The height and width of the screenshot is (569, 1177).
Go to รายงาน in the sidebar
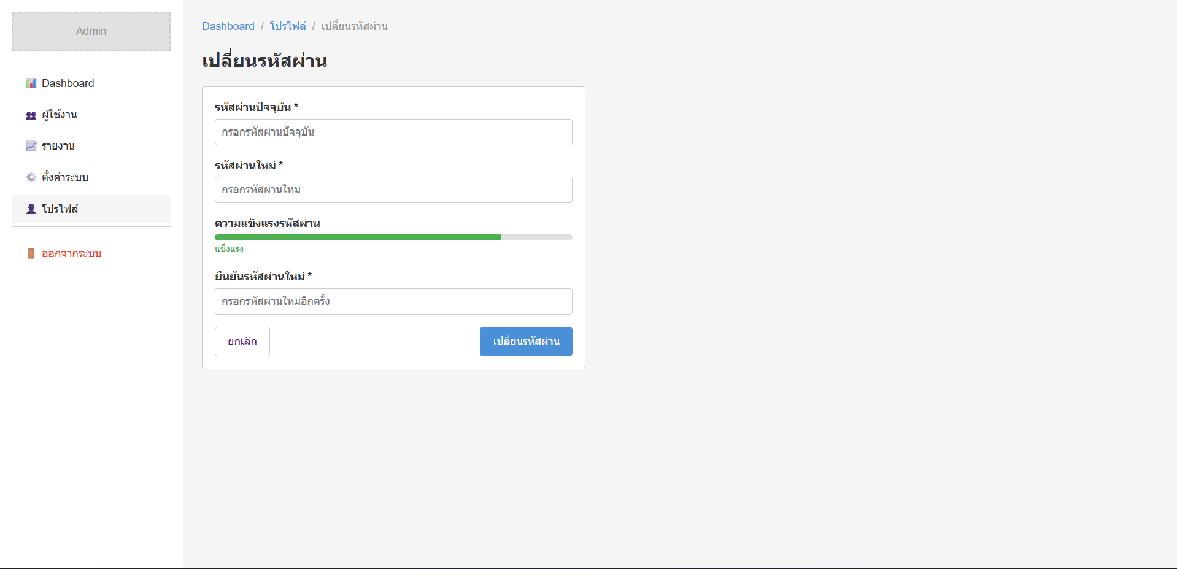pyautogui.click(x=58, y=146)
